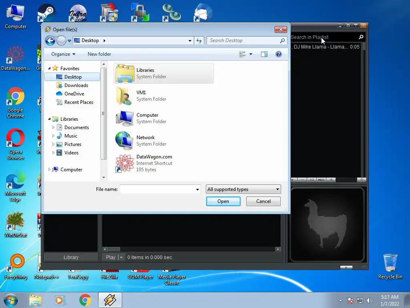The width and height of the screenshot is (410, 308).
Task: Click New folder in the toolbar
Action: tap(99, 54)
